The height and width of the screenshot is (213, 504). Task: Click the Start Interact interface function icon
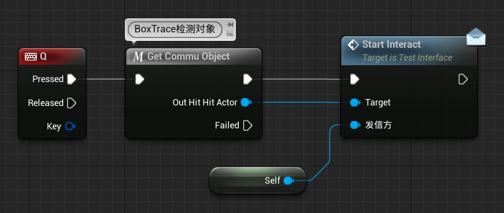point(353,44)
